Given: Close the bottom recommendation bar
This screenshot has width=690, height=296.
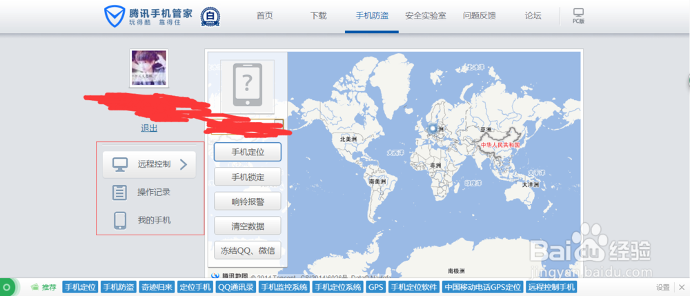Looking at the screenshot, I should coord(682,288).
